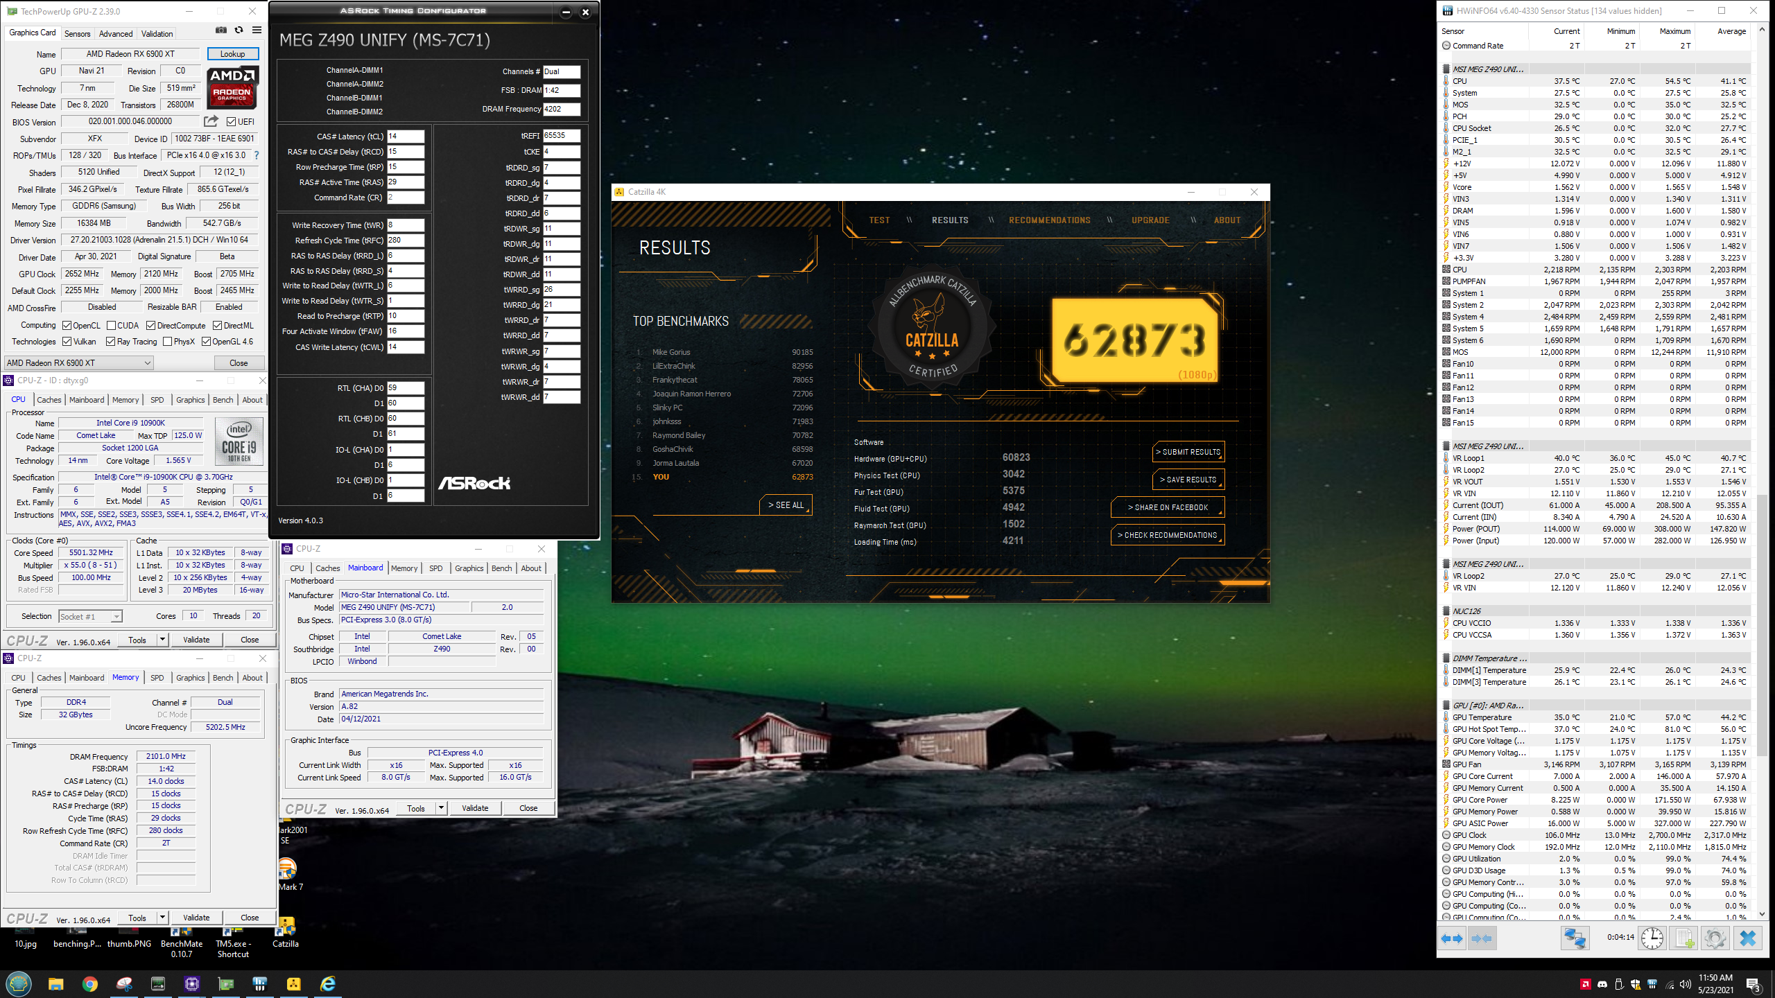The image size is (1775, 998).
Task: Click the Internet Explorer taskbar icon
Action: coord(327,983)
